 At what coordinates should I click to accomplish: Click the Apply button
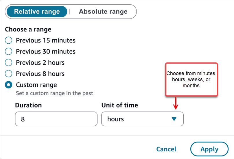209,149
